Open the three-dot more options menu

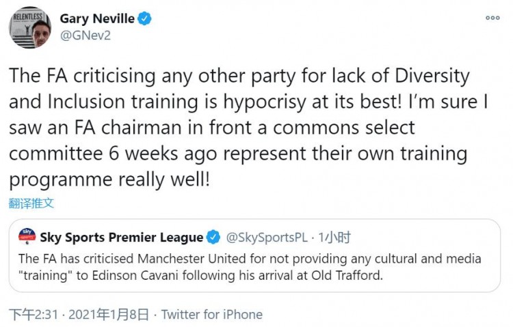(492, 18)
